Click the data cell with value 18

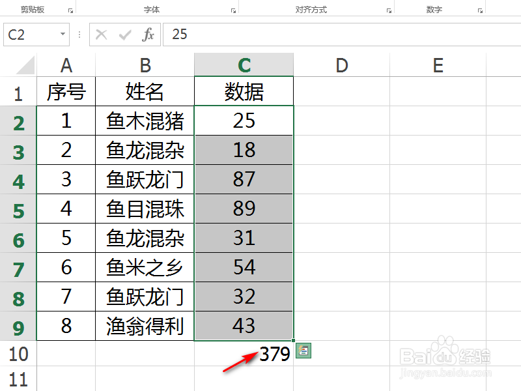[x=244, y=150]
